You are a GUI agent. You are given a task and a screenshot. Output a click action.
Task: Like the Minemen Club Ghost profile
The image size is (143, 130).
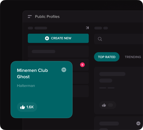23,107
